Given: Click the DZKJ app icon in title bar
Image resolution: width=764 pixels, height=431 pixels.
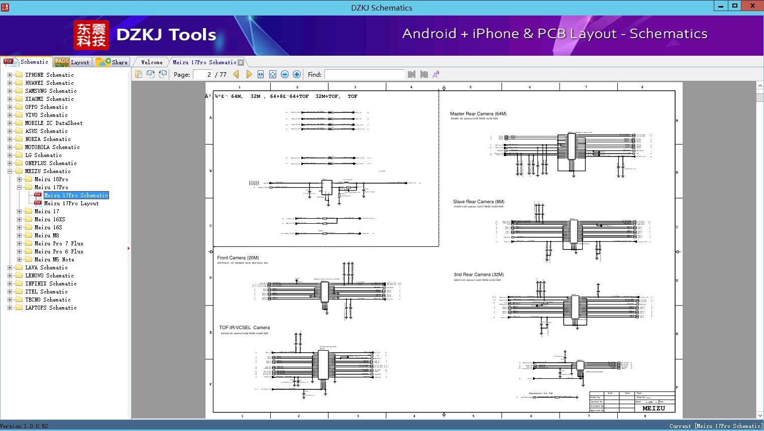Looking at the screenshot, I should [5, 7].
